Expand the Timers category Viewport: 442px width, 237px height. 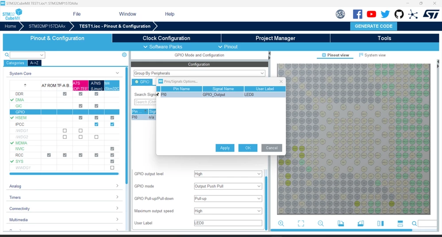pos(117,197)
